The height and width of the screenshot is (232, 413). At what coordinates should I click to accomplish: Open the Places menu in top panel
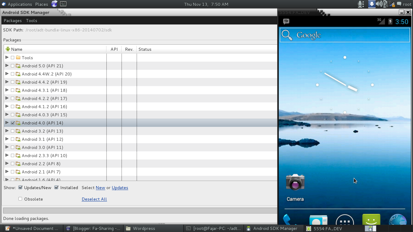[41, 4]
